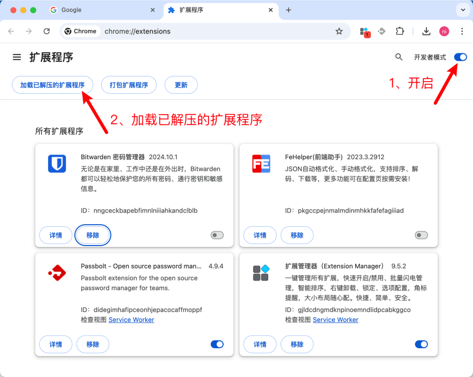Click the Passbolt red logo icon

coord(57,273)
